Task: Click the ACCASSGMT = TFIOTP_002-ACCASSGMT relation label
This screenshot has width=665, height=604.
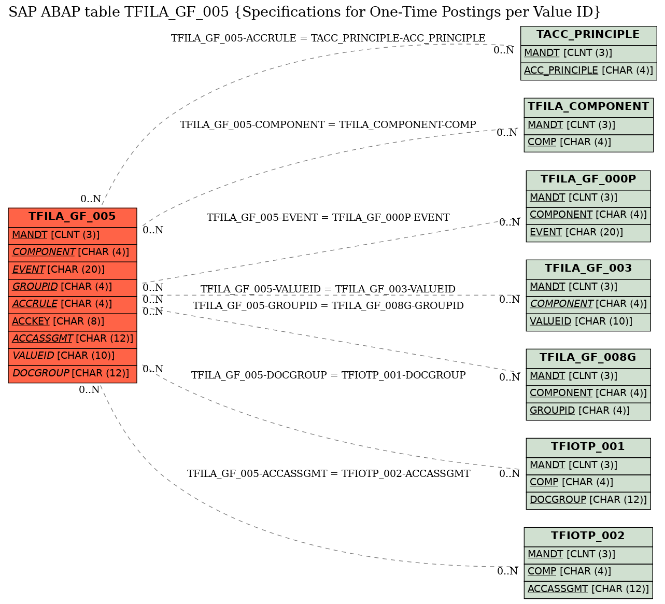Action: pyautogui.click(x=328, y=474)
